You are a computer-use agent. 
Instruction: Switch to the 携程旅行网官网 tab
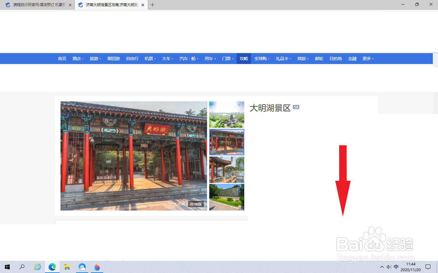(x=37, y=5)
